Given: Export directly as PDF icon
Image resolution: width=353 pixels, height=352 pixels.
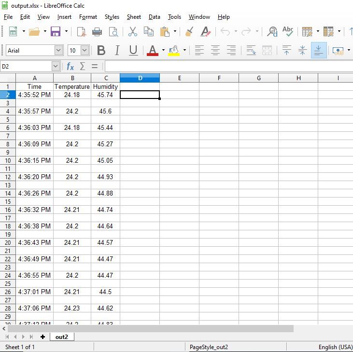Looking at the screenshot, I should 81,31.
